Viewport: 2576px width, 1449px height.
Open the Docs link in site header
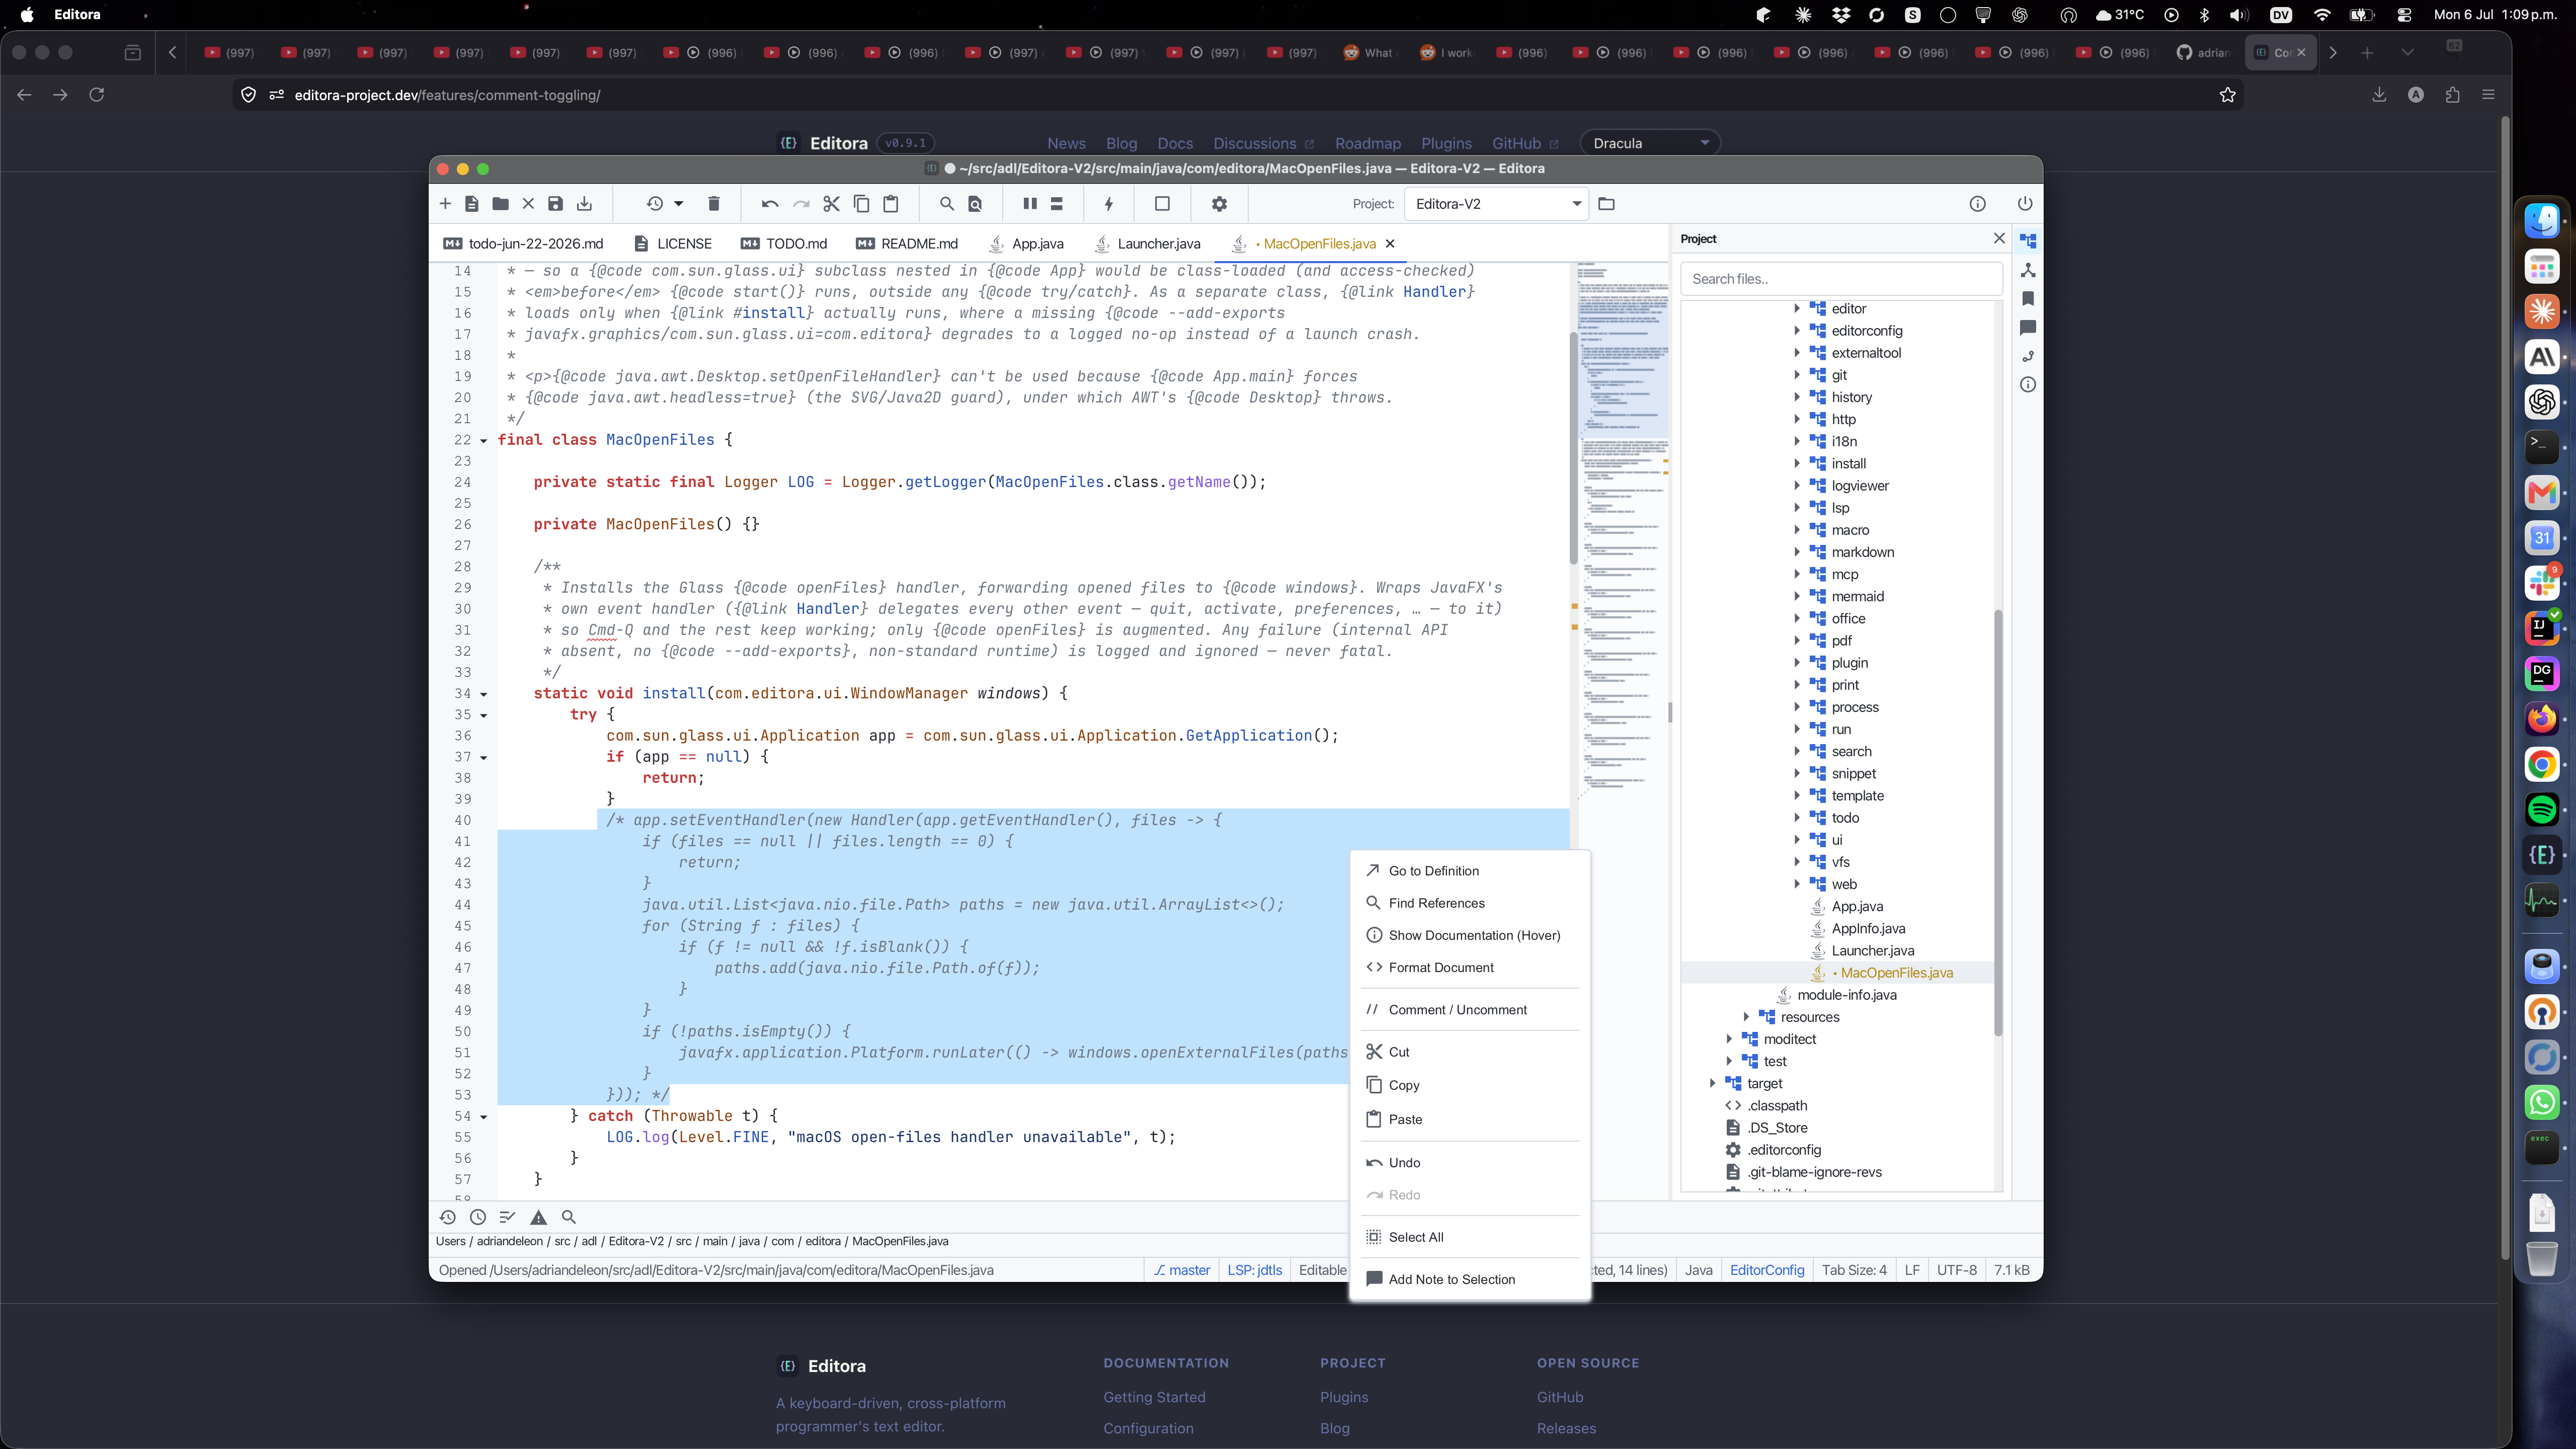tap(1175, 144)
